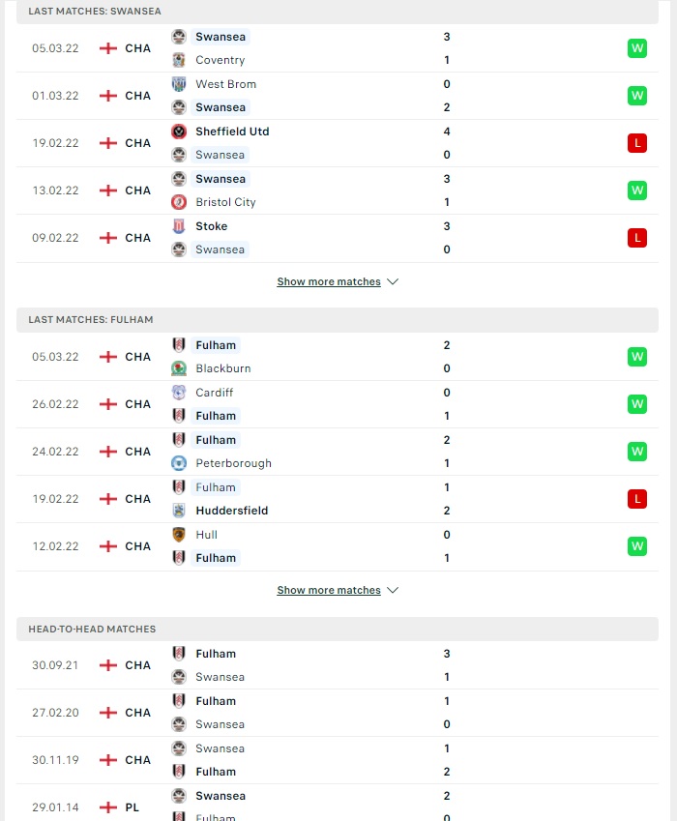Open Swansea vs Fulham 30.11.19 match row
This screenshot has height=821, width=677.
(x=338, y=760)
